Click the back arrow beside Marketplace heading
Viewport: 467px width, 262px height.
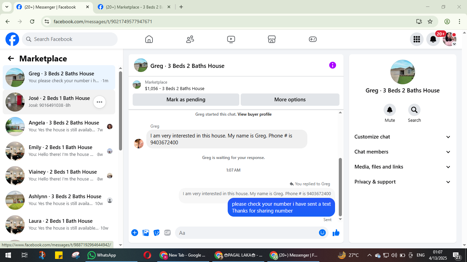coord(11,59)
